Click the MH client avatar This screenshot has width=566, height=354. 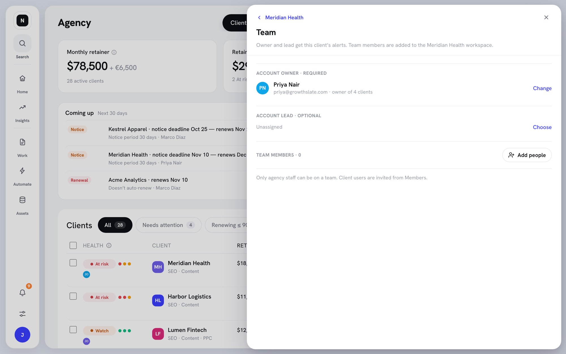tap(158, 267)
